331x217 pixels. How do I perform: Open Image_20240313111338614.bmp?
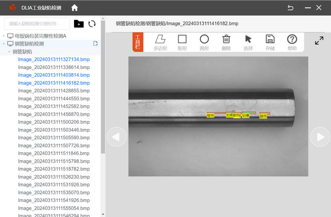[x=54, y=67]
